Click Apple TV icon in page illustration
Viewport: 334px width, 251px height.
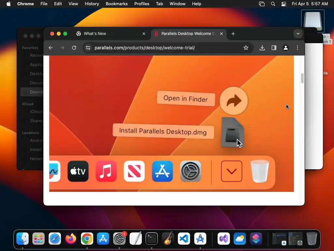[x=78, y=171]
